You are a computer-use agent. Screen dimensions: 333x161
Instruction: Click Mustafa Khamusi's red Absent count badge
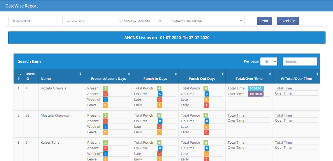[x=106, y=121]
